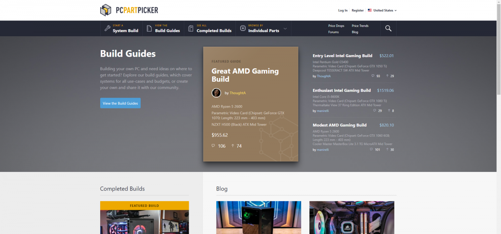501x234 pixels.
Task: Open the search magnifier icon
Action: point(388,28)
